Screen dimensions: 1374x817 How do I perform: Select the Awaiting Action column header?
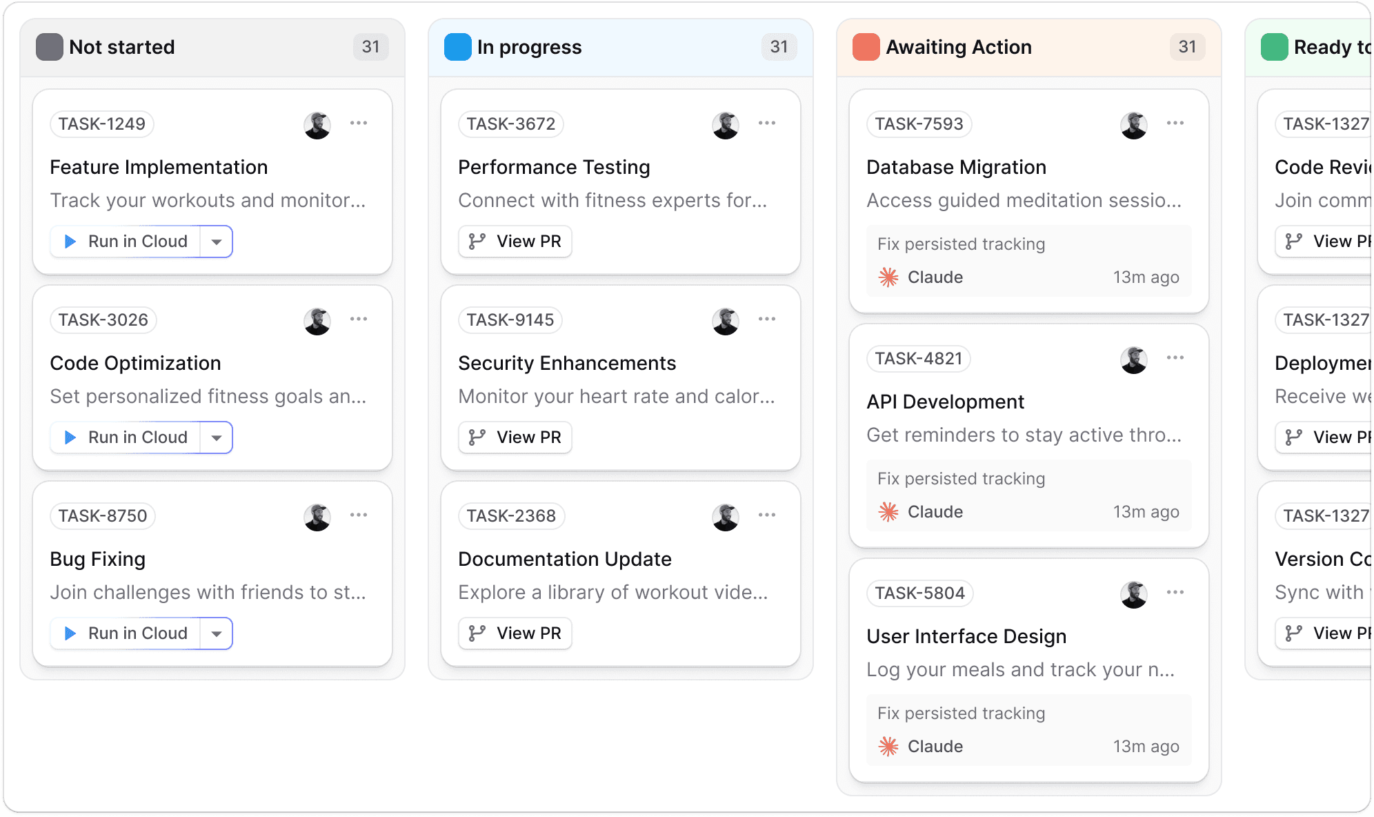[x=958, y=47]
